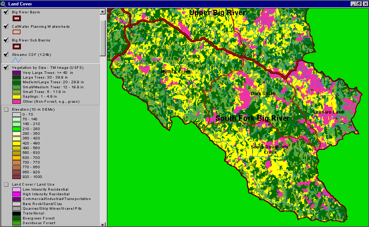Click the 770 - 850 elevation swatch

point(17,167)
